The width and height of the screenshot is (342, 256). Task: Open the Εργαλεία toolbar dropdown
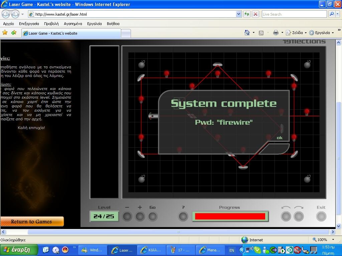322,33
